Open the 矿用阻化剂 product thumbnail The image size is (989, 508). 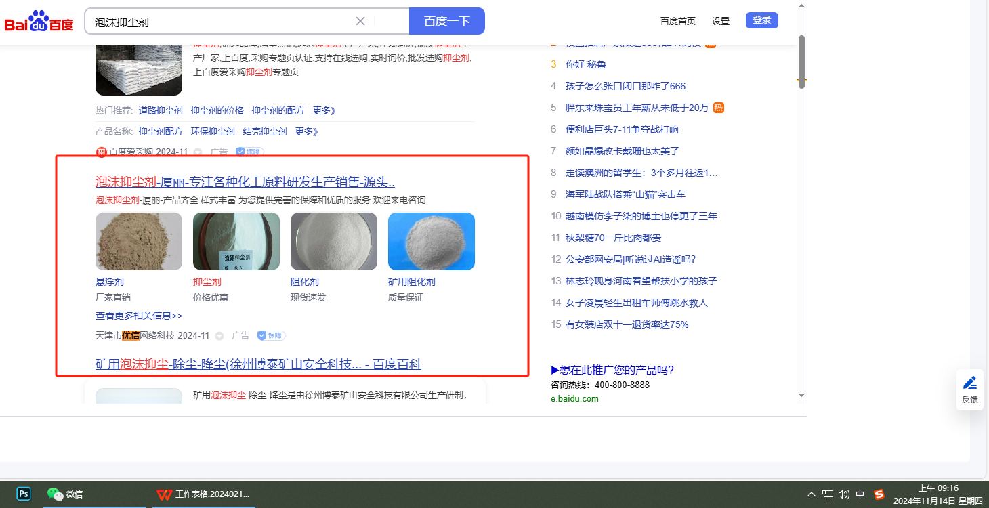click(x=432, y=241)
